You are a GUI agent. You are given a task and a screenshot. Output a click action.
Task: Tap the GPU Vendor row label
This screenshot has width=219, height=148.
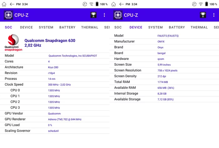[x=14, y=113]
